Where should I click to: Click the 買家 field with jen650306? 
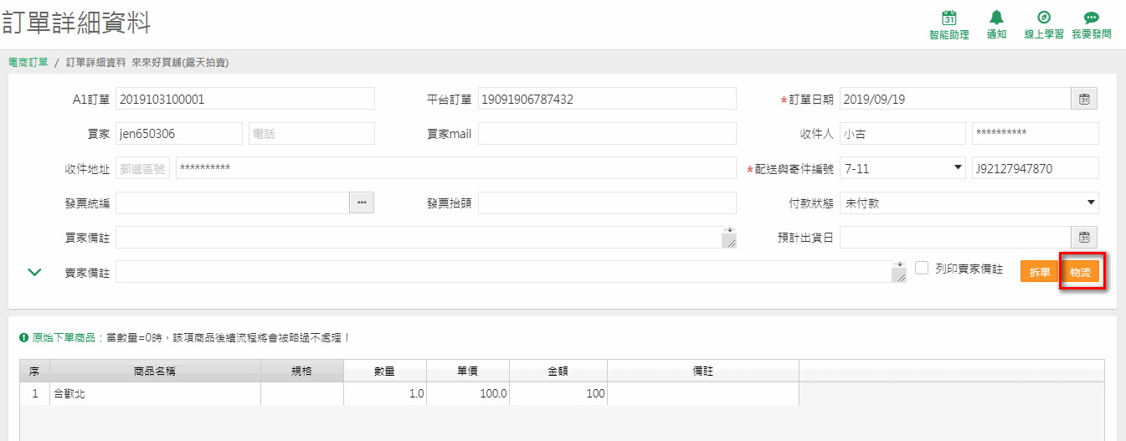[x=179, y=134]
